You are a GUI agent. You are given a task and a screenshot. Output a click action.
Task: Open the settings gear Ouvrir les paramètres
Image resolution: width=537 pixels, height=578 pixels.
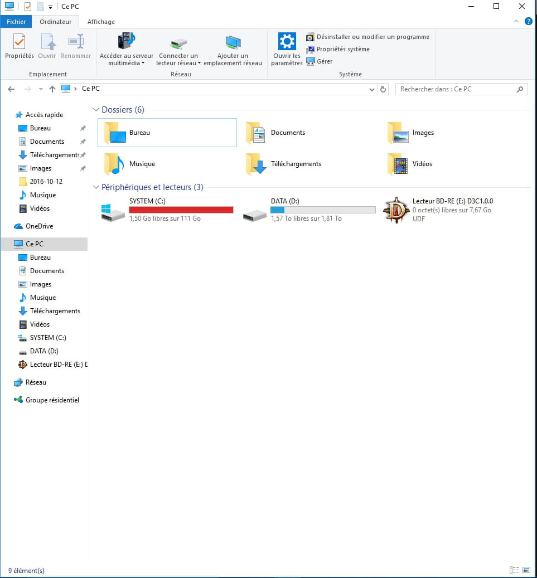pyautogui.click(x=287, y=41)
